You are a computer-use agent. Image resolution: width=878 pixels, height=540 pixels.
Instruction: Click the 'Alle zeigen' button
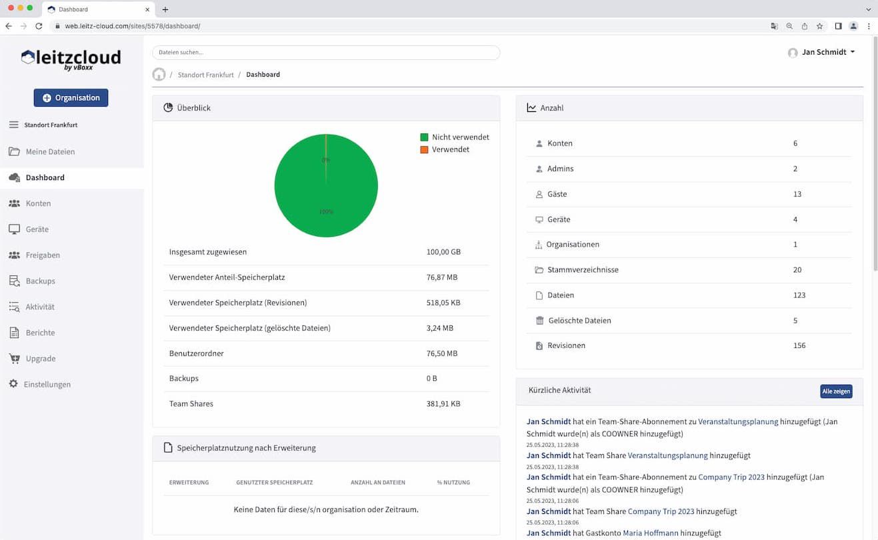[835, 391]
